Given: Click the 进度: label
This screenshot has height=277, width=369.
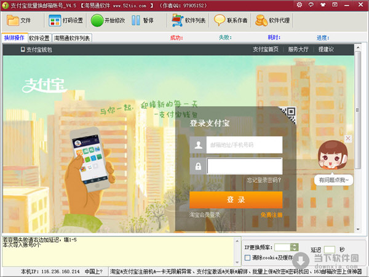Looking at the screenshot, I should click(x=323, y=37).
